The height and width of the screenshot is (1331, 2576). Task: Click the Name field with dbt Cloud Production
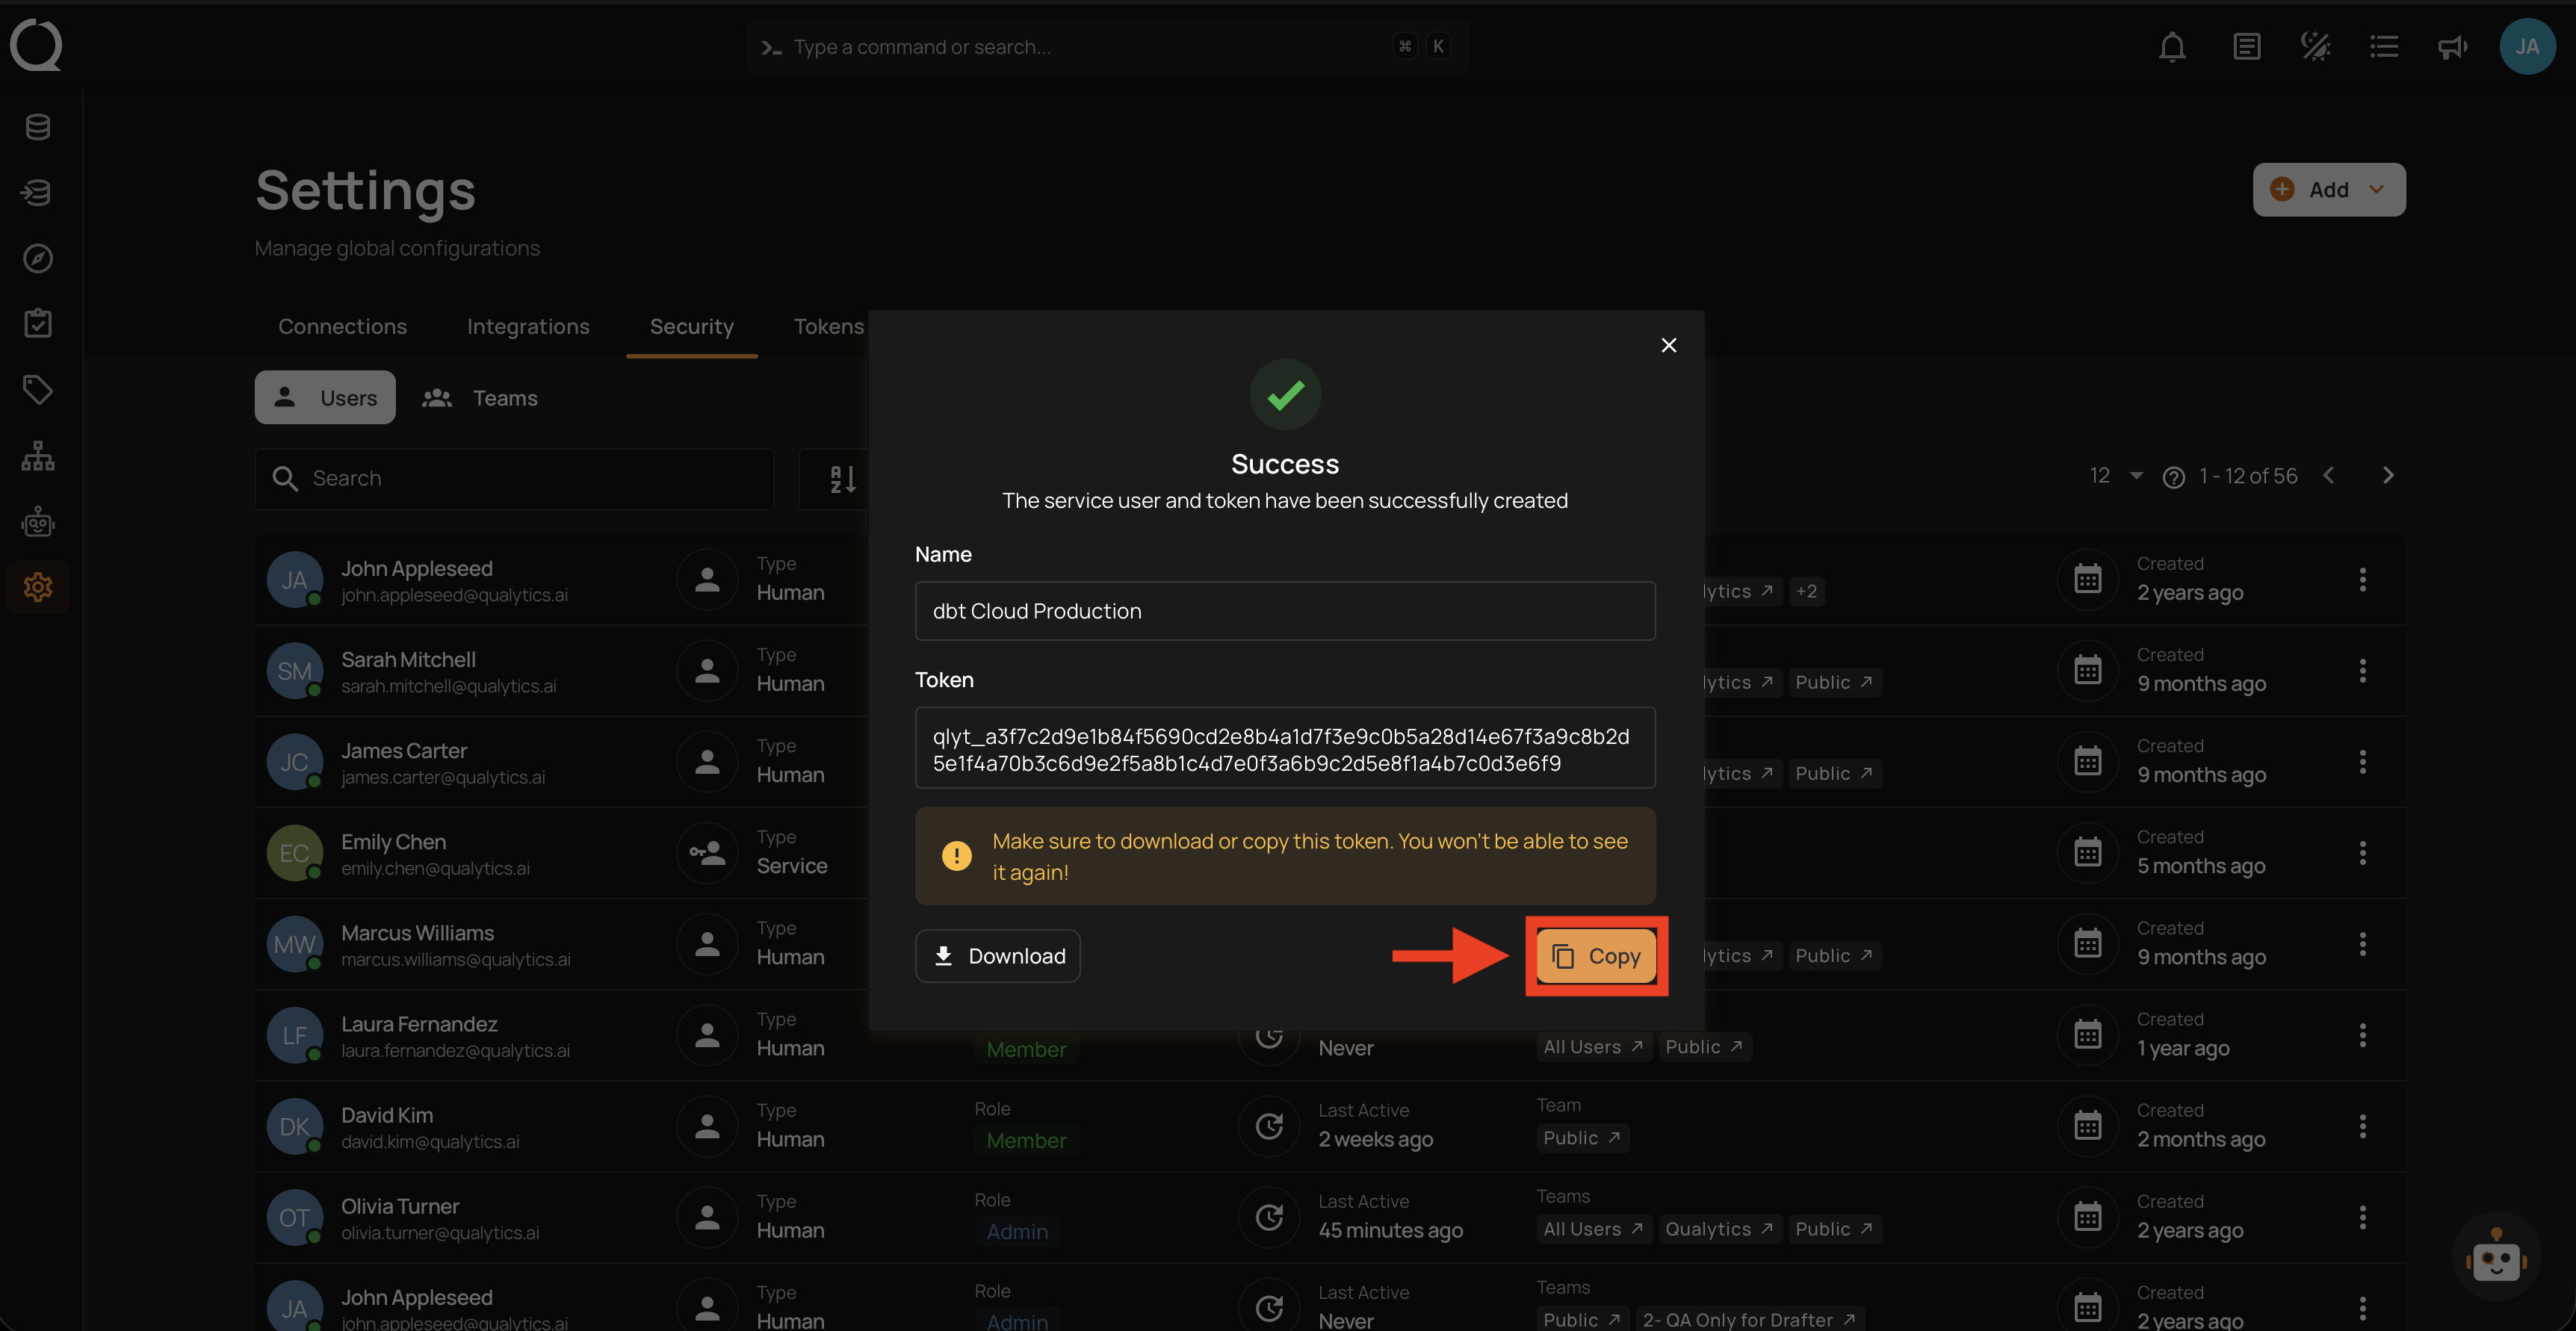1285,611
